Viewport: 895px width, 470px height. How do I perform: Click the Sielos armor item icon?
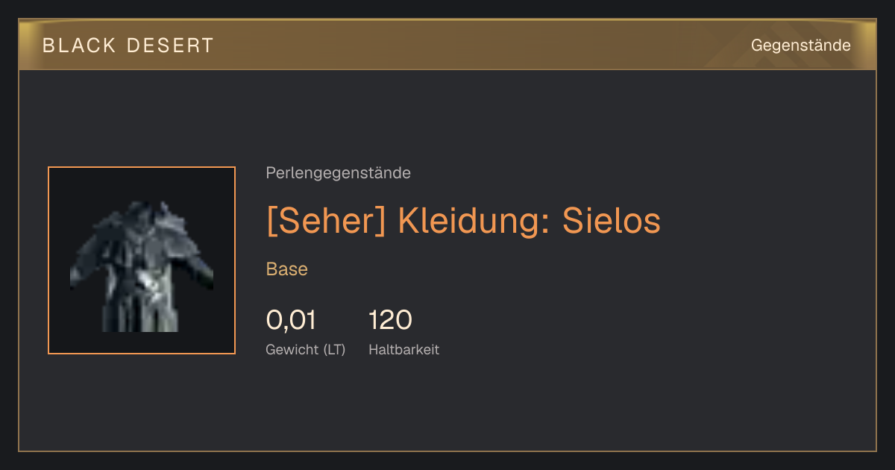[142, 266]
